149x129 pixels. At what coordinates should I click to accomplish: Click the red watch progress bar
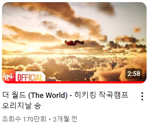point(74,82)
